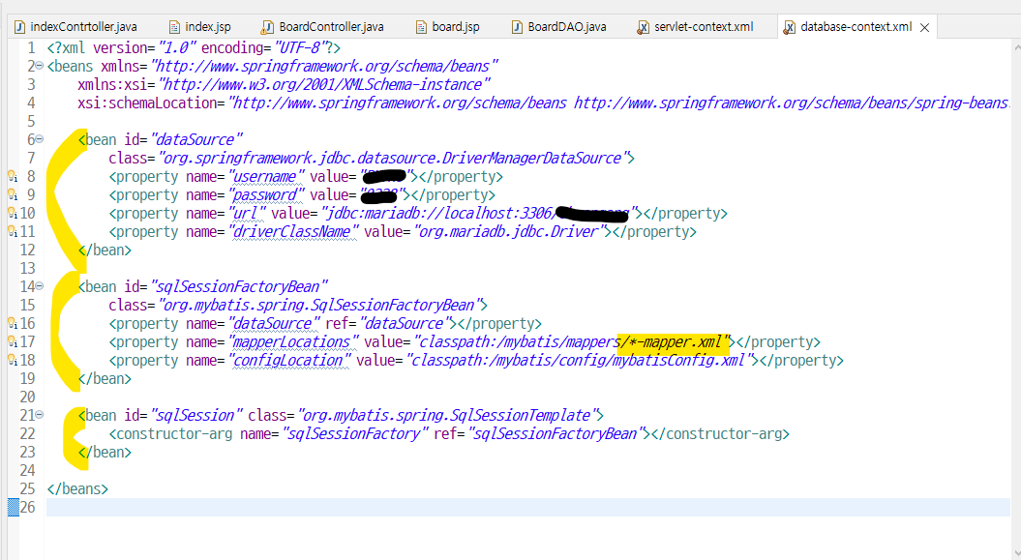The image size is (1021, 560).
Task: Close the database-context.xml tab
Action: point(924,27)
